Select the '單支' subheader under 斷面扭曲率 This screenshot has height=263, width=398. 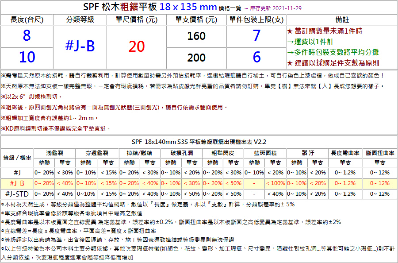pyautogui.click(x=380, y=162)
